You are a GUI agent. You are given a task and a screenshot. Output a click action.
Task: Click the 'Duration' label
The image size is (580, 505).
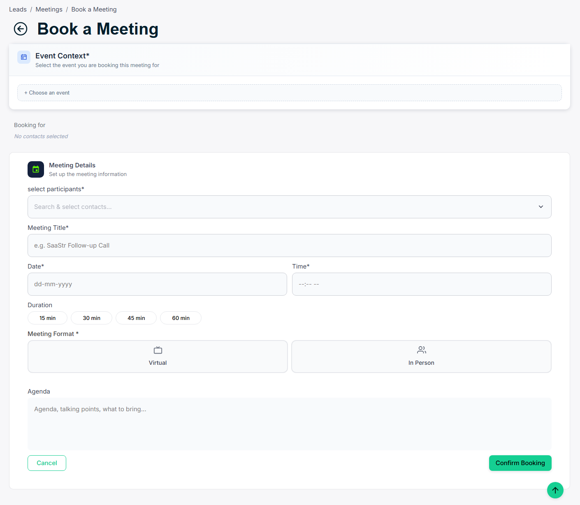coord(40,305)
